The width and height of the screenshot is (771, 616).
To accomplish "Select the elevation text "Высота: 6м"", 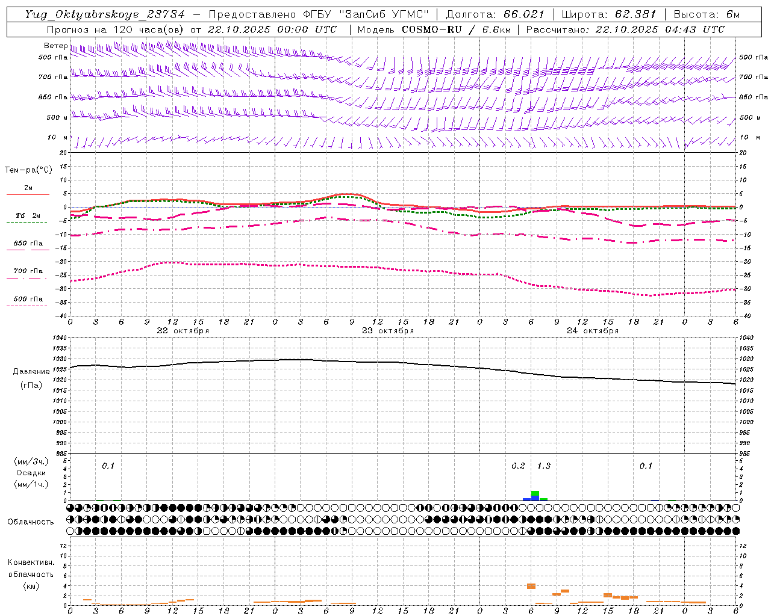I will click(x=707, y=14).
